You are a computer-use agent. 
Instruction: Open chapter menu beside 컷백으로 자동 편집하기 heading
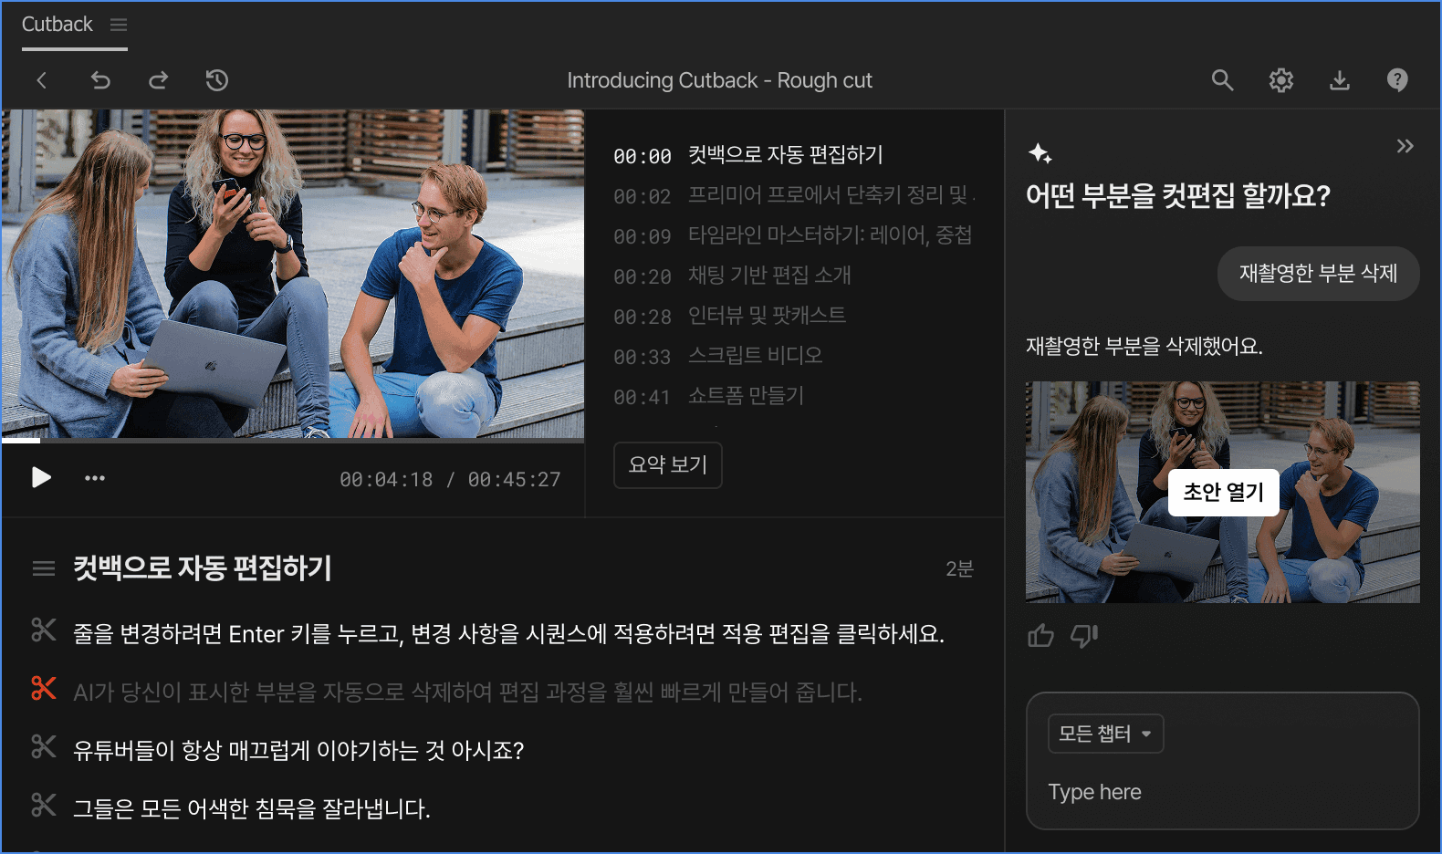44,568
